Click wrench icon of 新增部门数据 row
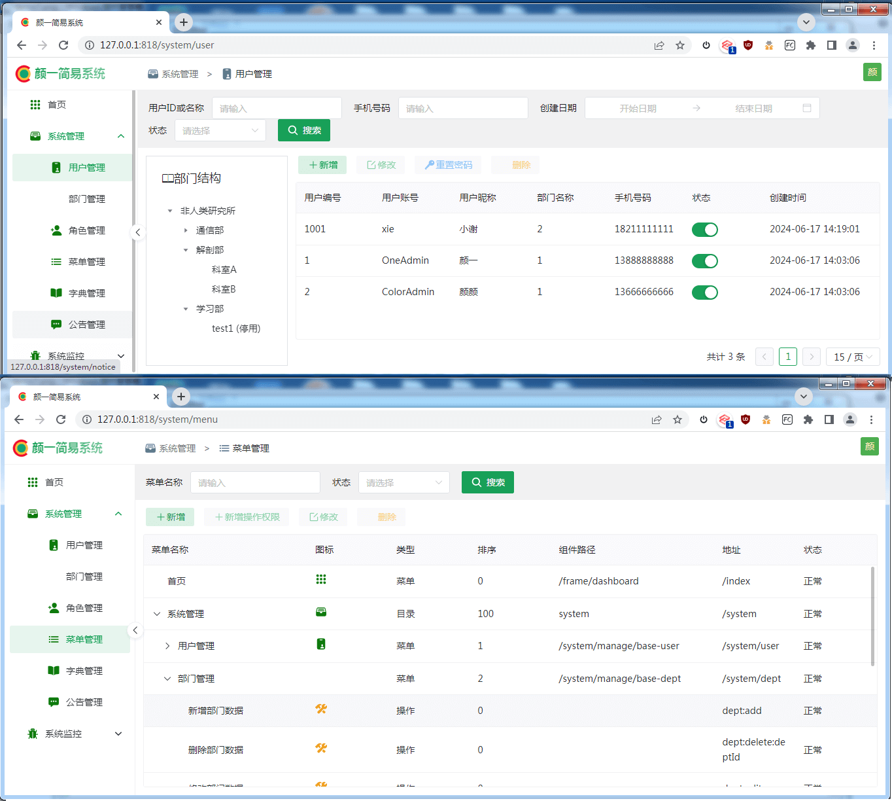892x801 pixels. coord(321,709)
